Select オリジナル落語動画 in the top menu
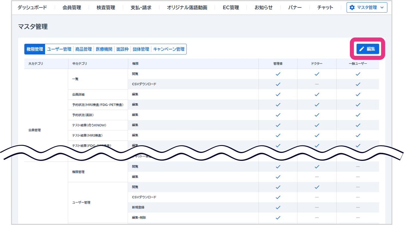Viewport: 404px width, 225px height. (187, 7)
